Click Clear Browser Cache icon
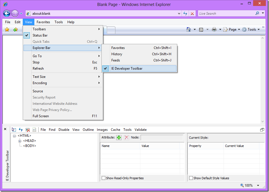The height and width of the screenshot is (192, 269). click(28, 130)
